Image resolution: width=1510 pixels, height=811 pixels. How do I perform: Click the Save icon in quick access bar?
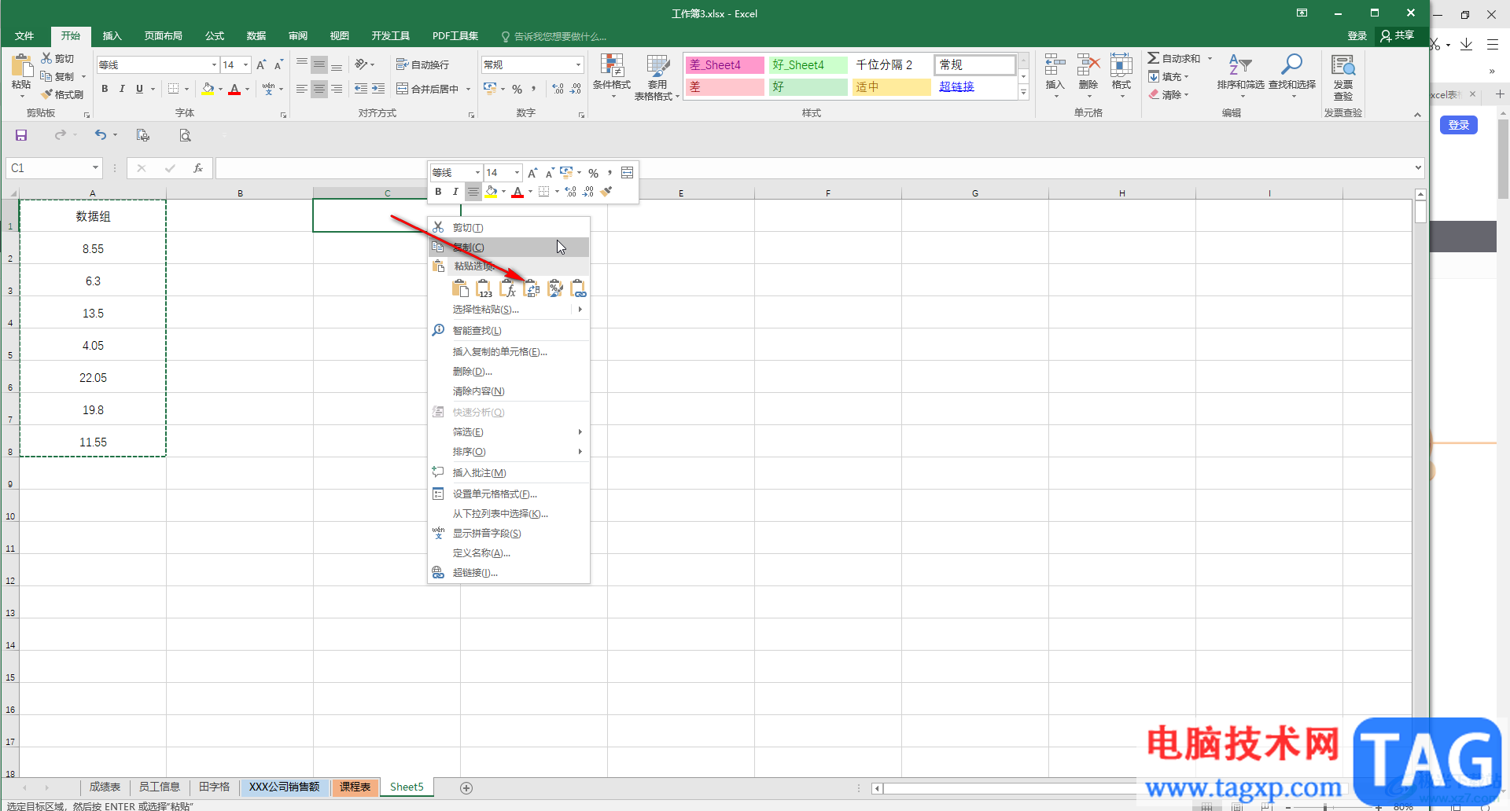click(21, 135)
